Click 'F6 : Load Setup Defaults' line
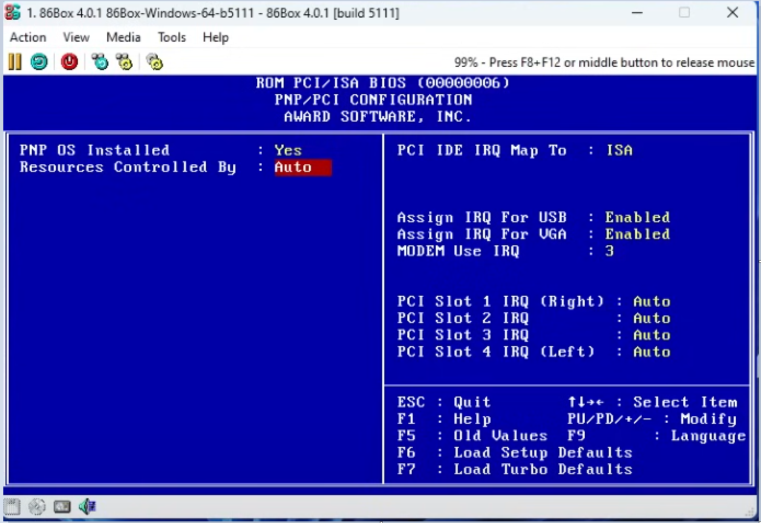The image size is (761, 523). tap(515, 452)
